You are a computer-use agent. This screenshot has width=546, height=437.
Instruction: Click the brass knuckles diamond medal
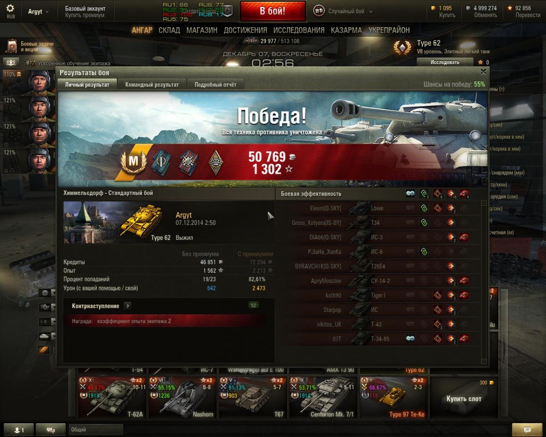(x=216, y=162)
